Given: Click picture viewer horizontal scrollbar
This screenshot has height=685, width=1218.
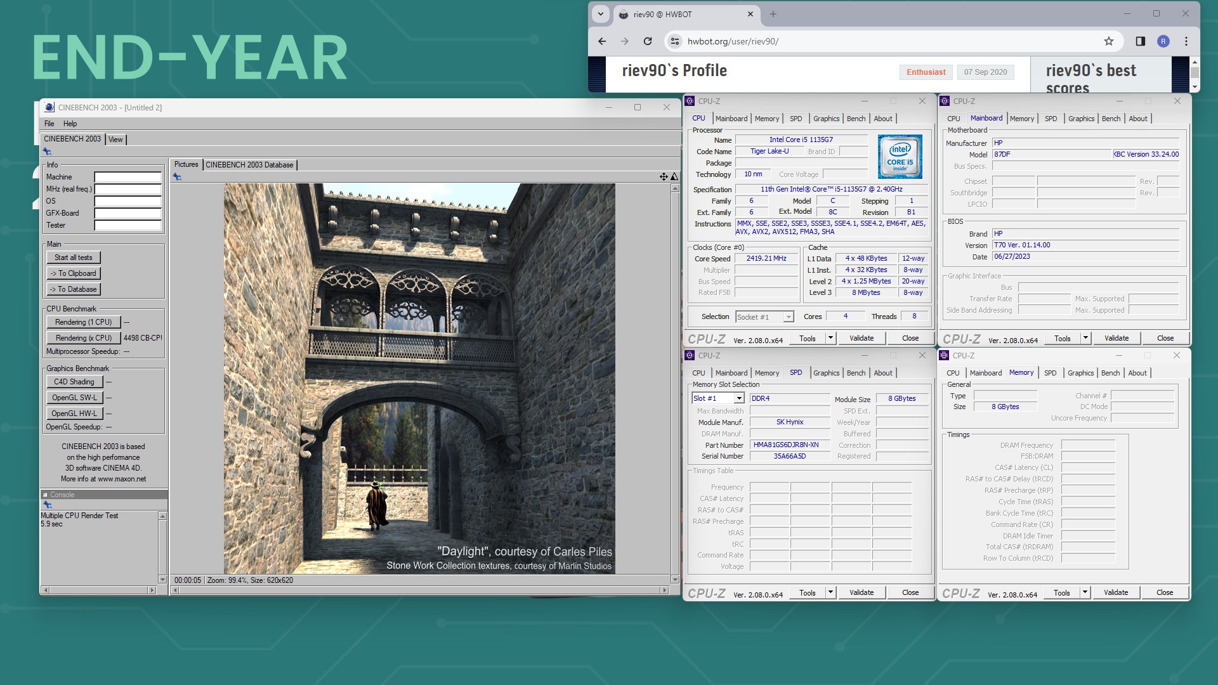Looking at the screenshot, I should [421, 590].
